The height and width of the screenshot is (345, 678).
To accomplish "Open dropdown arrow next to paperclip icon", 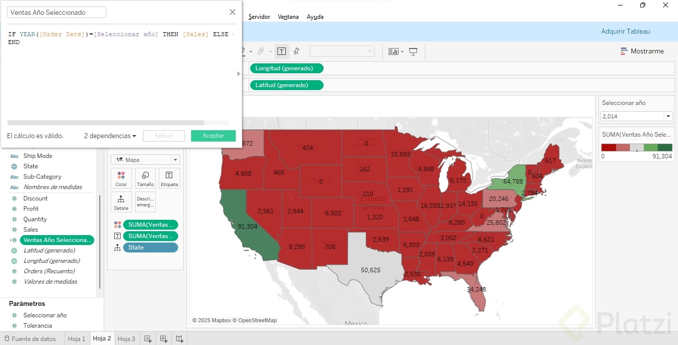I will (271, 51).
